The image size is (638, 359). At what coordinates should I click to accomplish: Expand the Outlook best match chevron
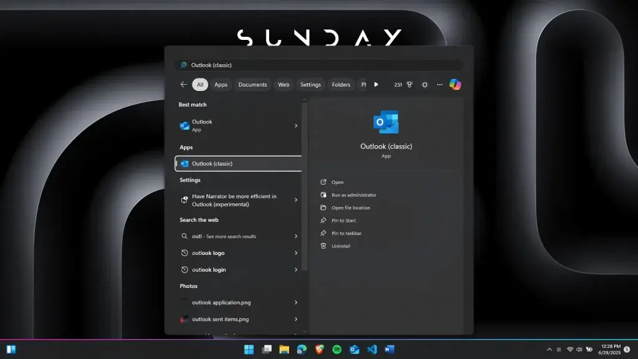[296, 125]
